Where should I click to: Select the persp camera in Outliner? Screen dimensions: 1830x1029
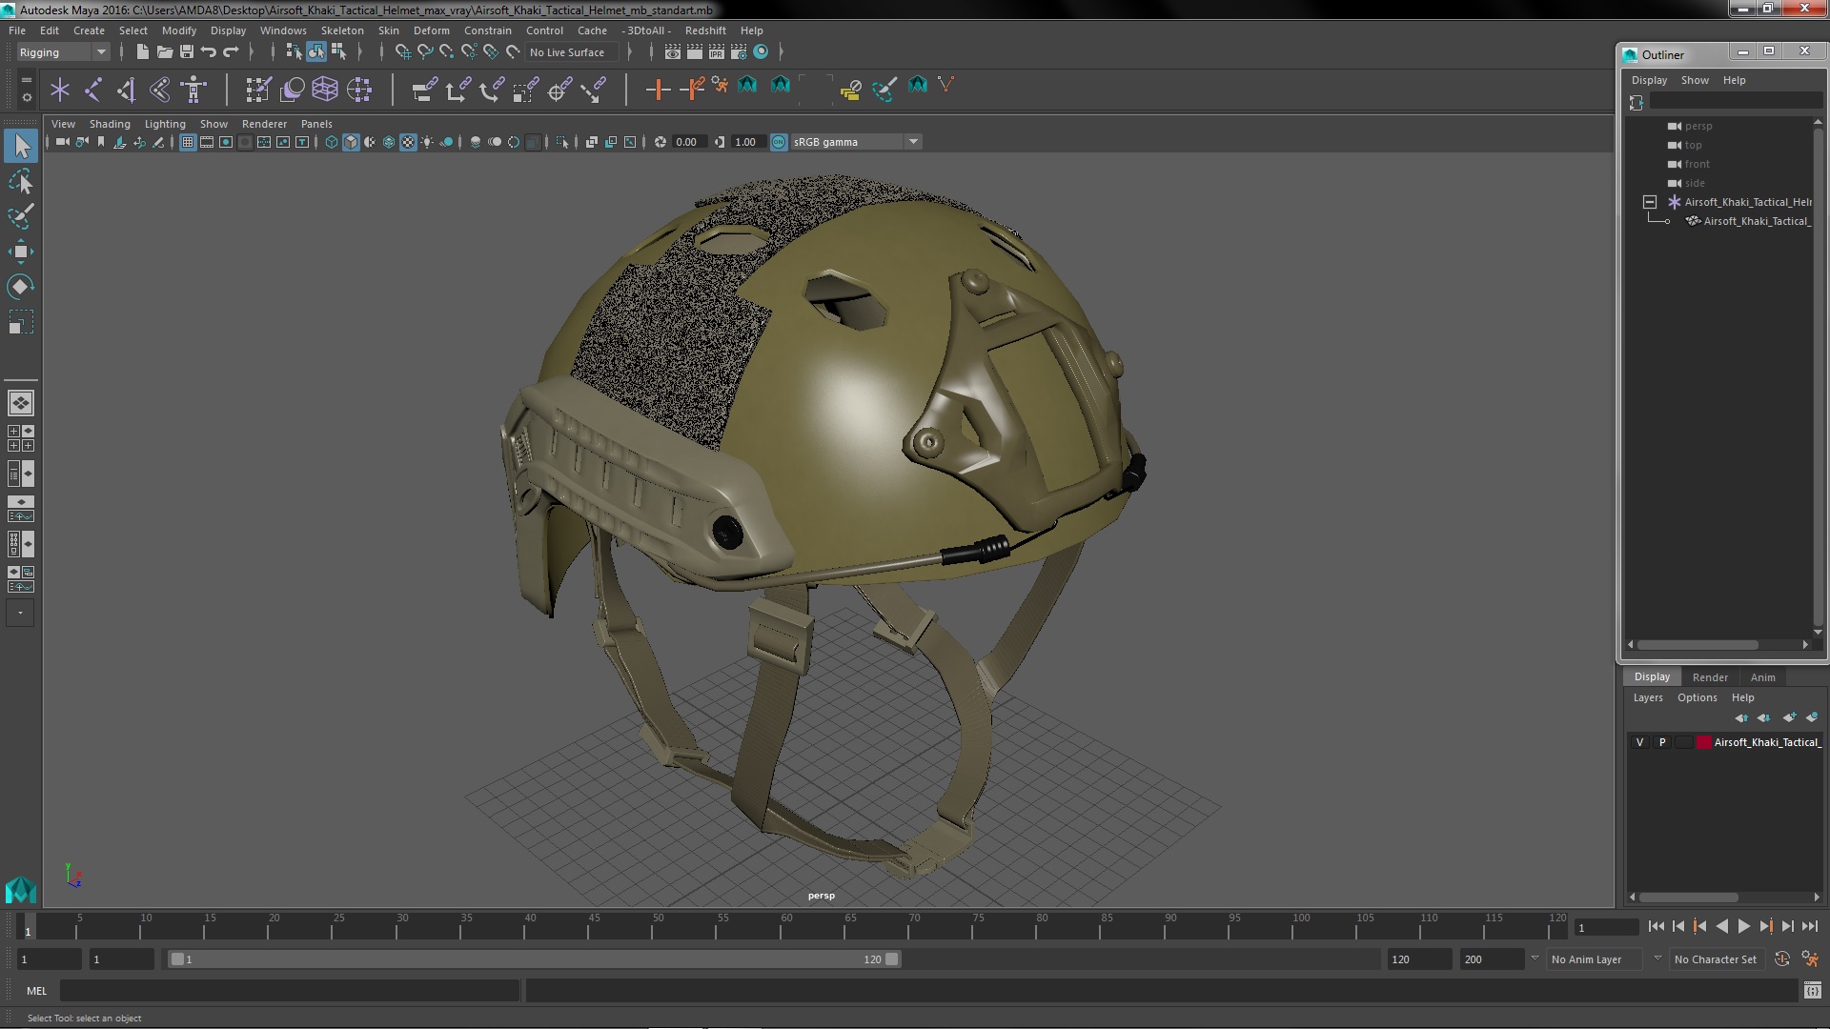coord(1698,126)
